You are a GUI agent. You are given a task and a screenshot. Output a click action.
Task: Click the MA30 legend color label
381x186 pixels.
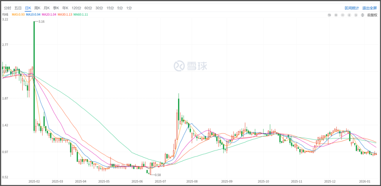pyautogui.click(x=65, y=14)
